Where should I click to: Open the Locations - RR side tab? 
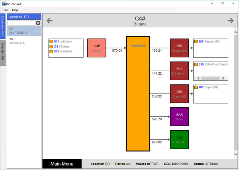3,26
